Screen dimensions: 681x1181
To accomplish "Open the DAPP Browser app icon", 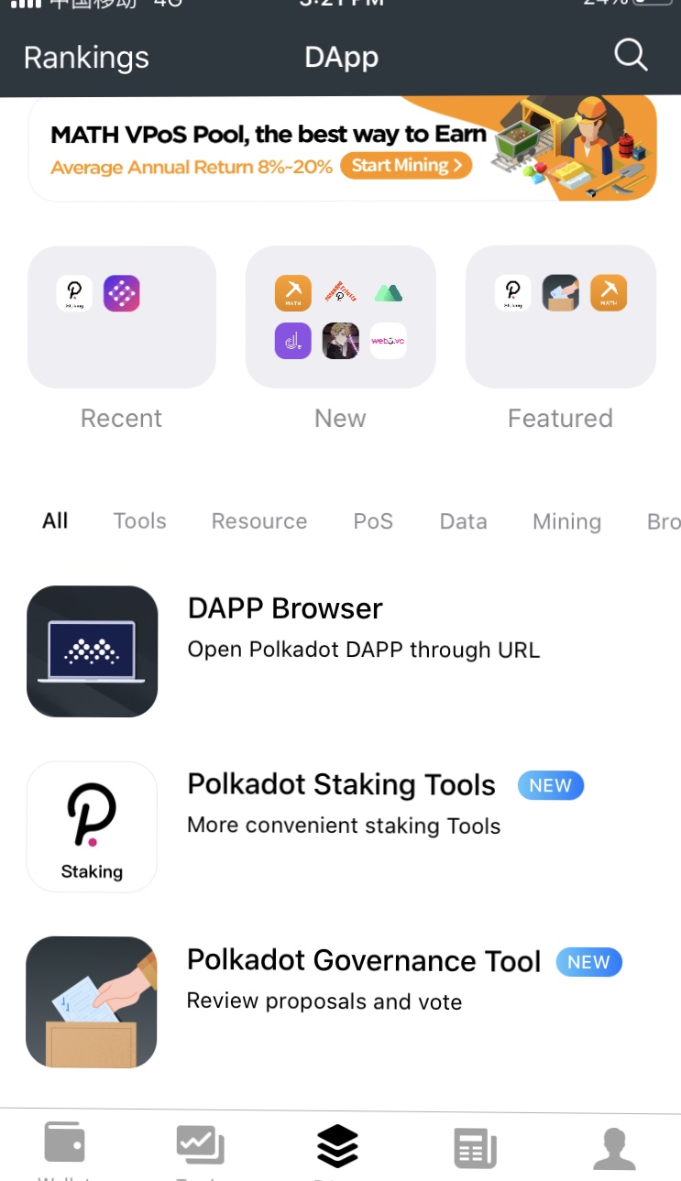I will point(92,651).
